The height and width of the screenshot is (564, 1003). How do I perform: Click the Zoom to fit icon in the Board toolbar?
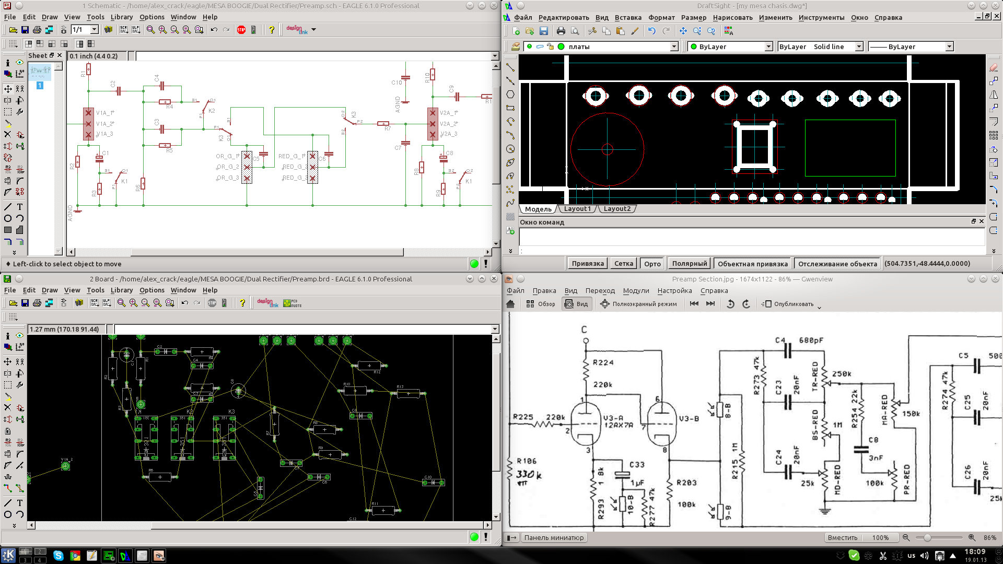tap(121, 303)
